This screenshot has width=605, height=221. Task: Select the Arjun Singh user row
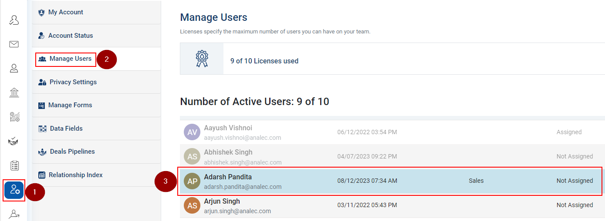click(x=392, y=205)
